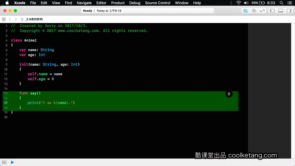Open Notification Center list icon
295x166 pixels.
pos(290,3)
